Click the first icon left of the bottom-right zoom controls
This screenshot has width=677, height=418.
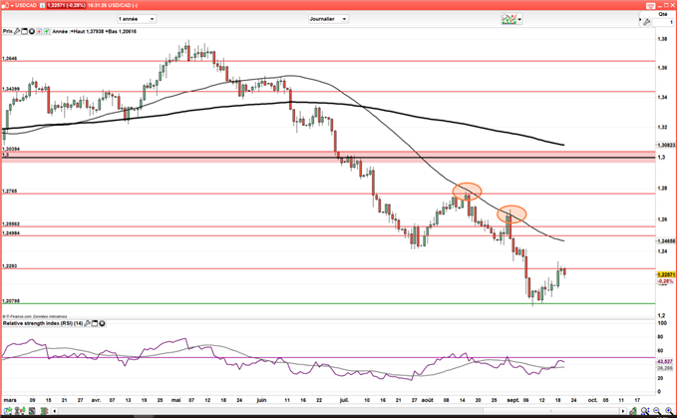click(x=633, y=411)
